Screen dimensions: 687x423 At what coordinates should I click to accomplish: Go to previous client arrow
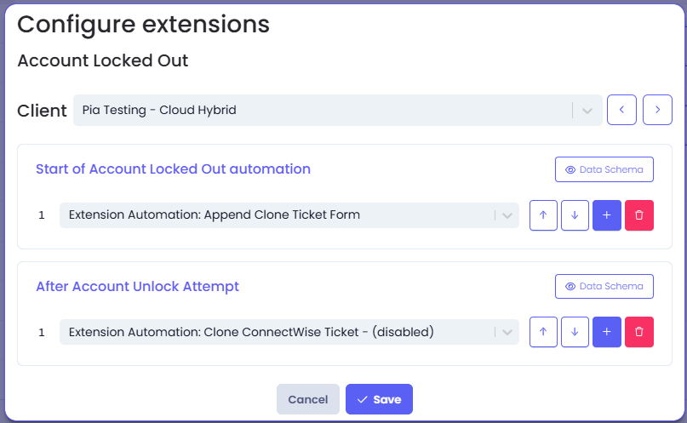[621, 110]
